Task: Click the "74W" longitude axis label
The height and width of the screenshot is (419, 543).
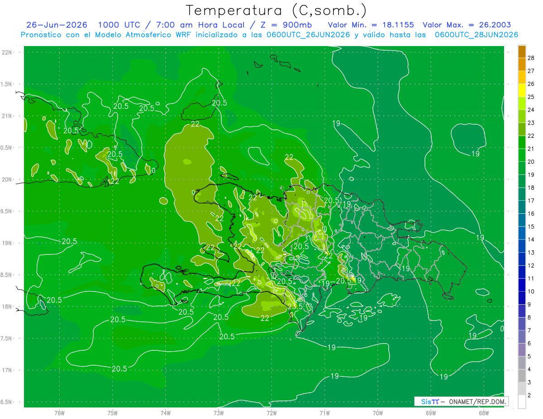Action: [x=166, y=413]
